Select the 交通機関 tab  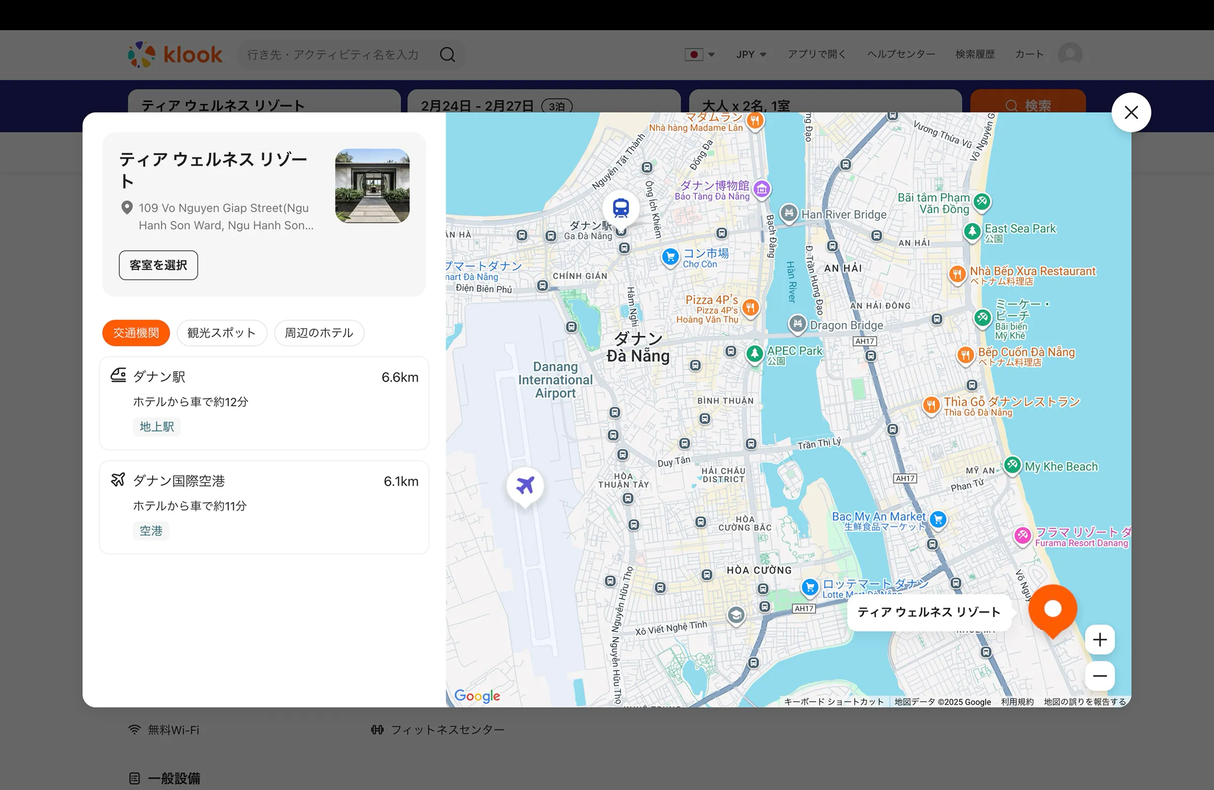click(x=136, y=333)
